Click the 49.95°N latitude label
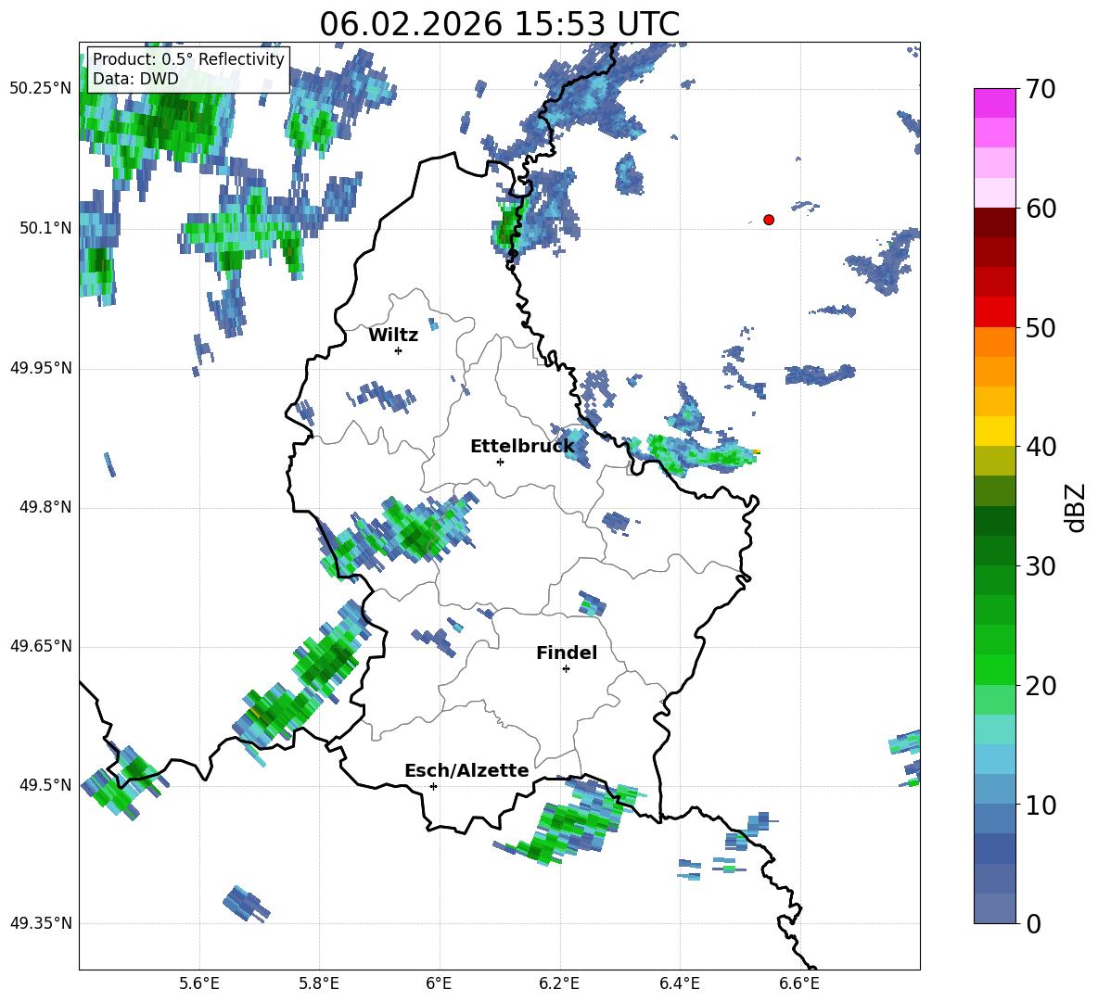This screenshot has width=1098, height=1002. pos(41,368)
